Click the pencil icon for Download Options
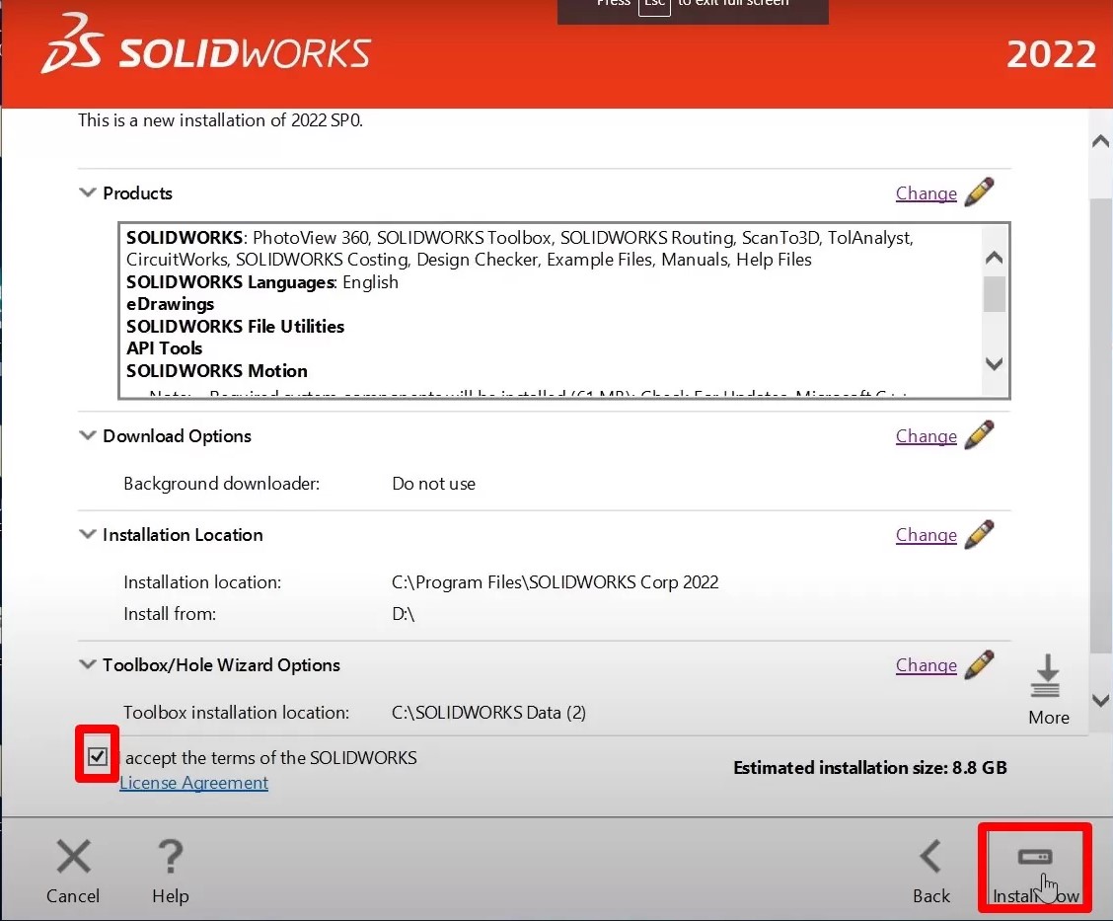Screen dimensions: 1113x921 tap(980, 435)
